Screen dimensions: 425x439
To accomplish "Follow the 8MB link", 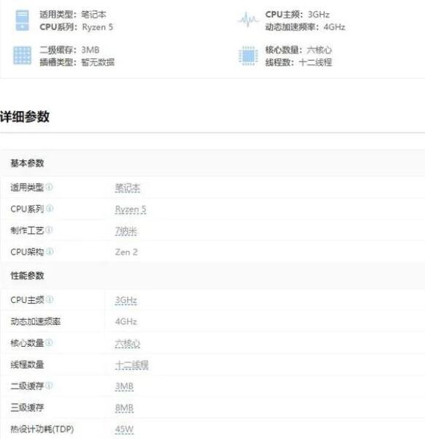I will coord(124,408).
